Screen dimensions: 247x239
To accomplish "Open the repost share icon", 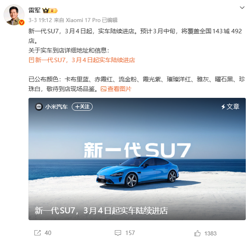I will tap(38, 233).
